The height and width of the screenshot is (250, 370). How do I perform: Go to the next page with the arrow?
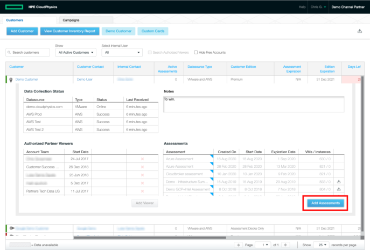285,245
